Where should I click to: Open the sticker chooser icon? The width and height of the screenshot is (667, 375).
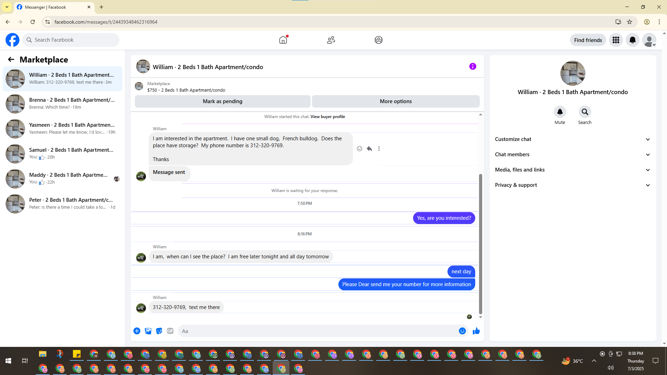[x=159, y=331]
